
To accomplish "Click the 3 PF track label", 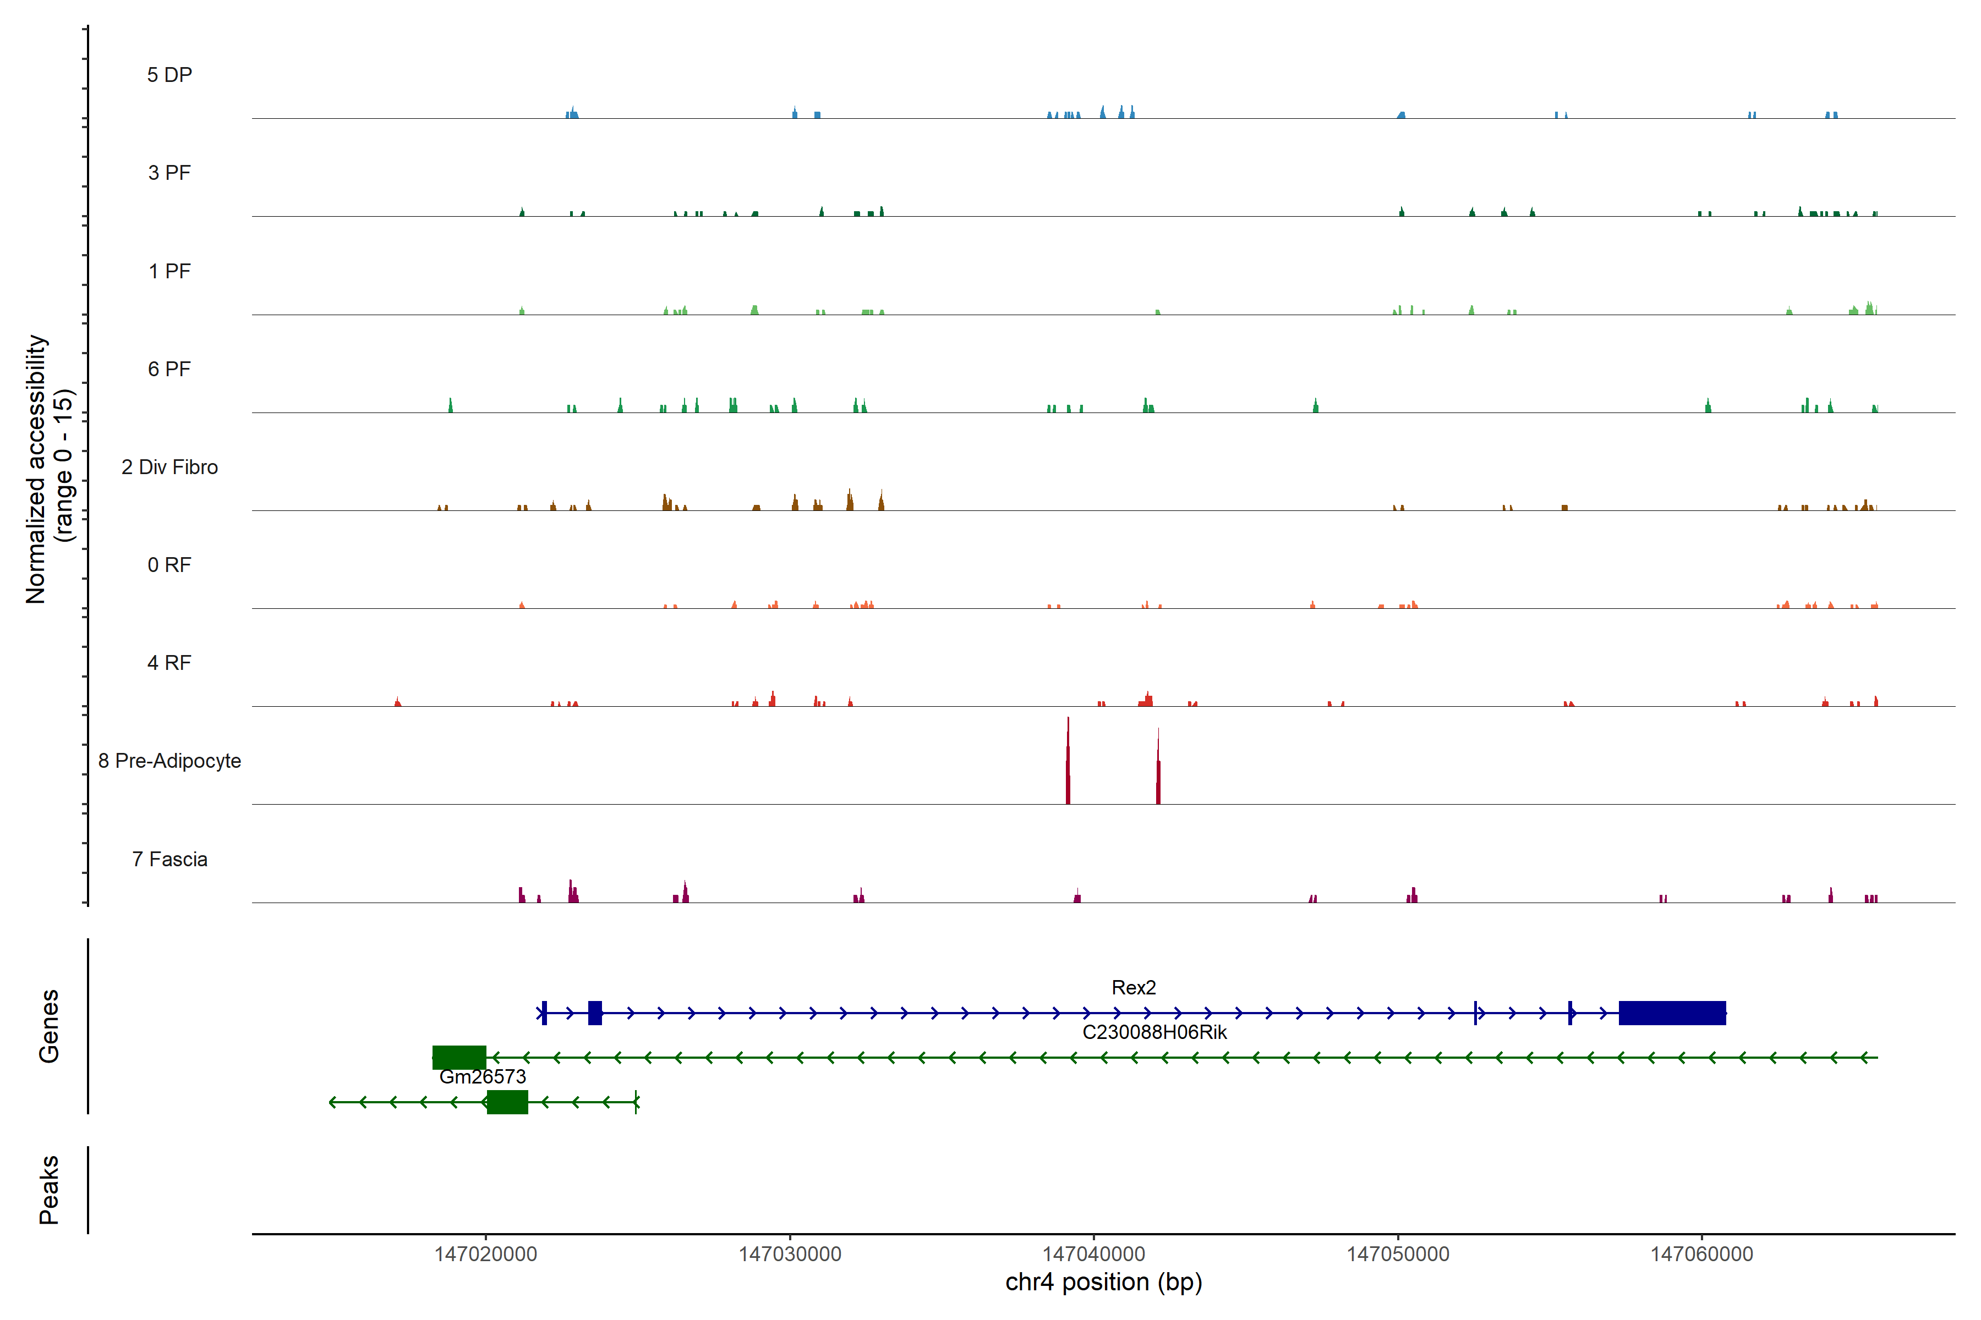I will coord(169,173).
